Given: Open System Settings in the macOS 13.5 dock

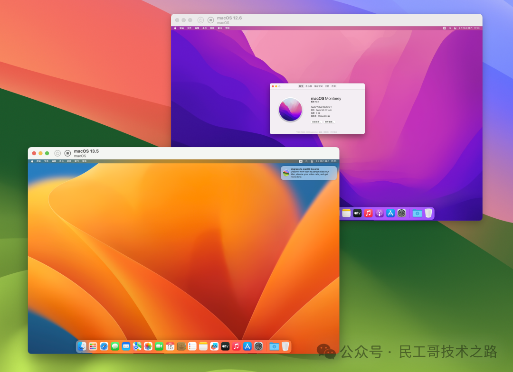Looking at the screenshot, I should 258,346.
